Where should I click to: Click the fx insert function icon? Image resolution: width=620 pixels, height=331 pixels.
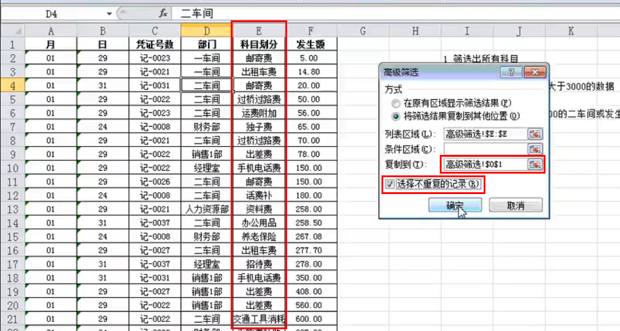[x=163, y=13]
